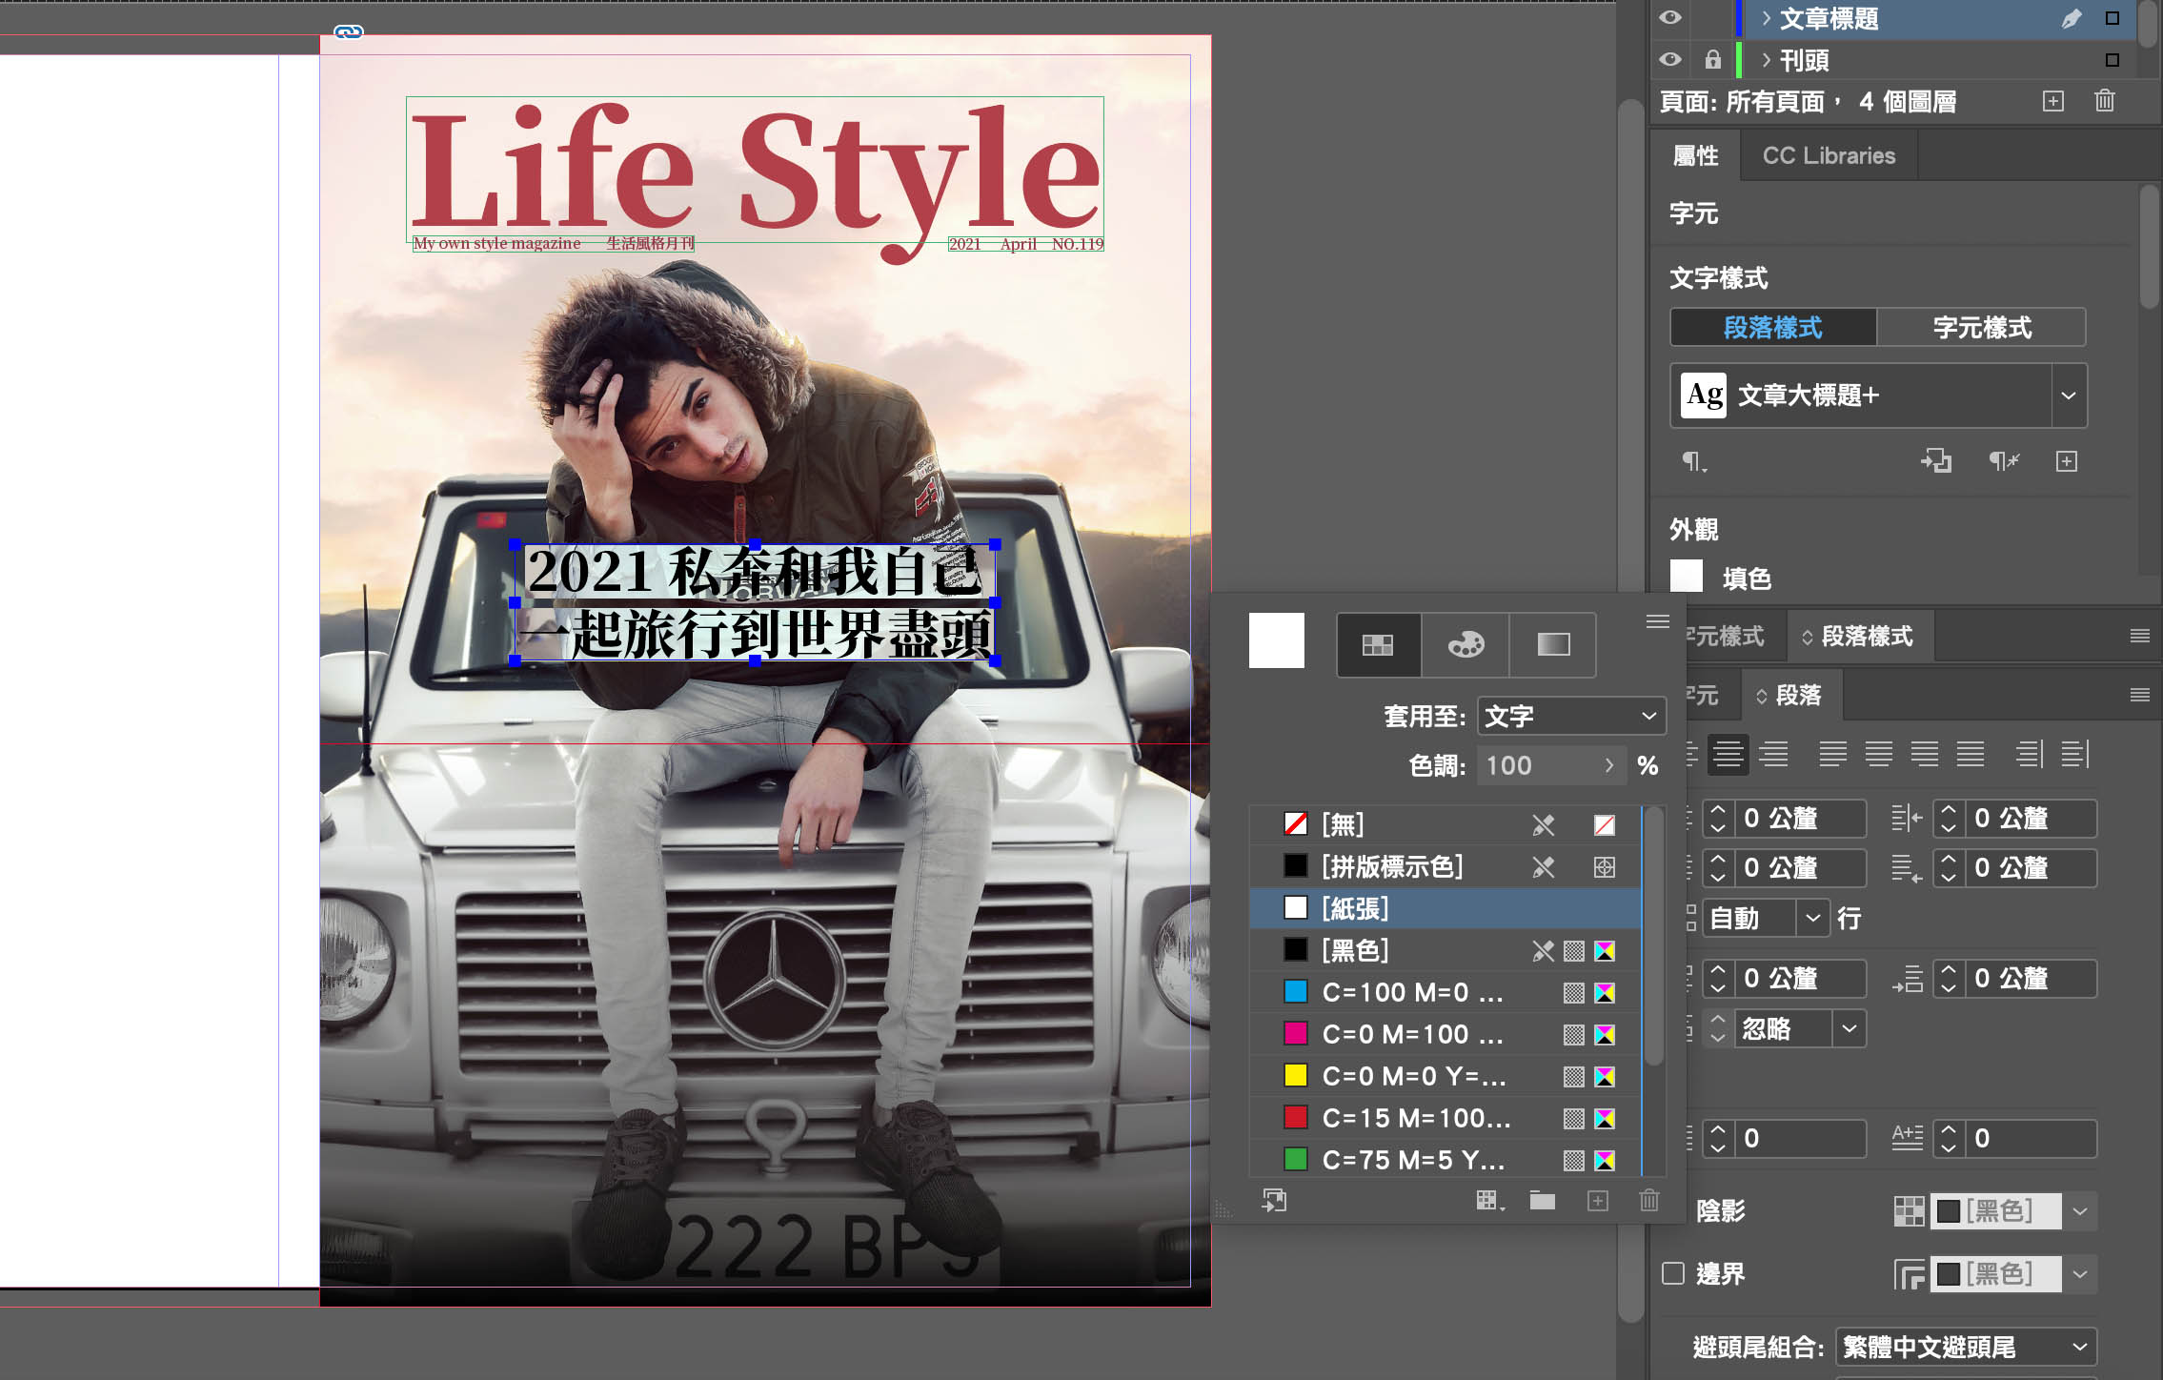Enable the 邊界 checkbox

pos(1673,1273)
